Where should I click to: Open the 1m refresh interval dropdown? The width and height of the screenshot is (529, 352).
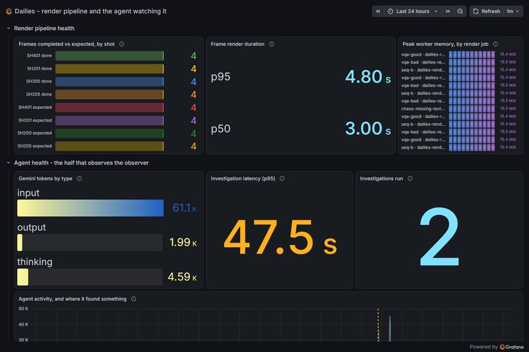(x=513, y=11)
